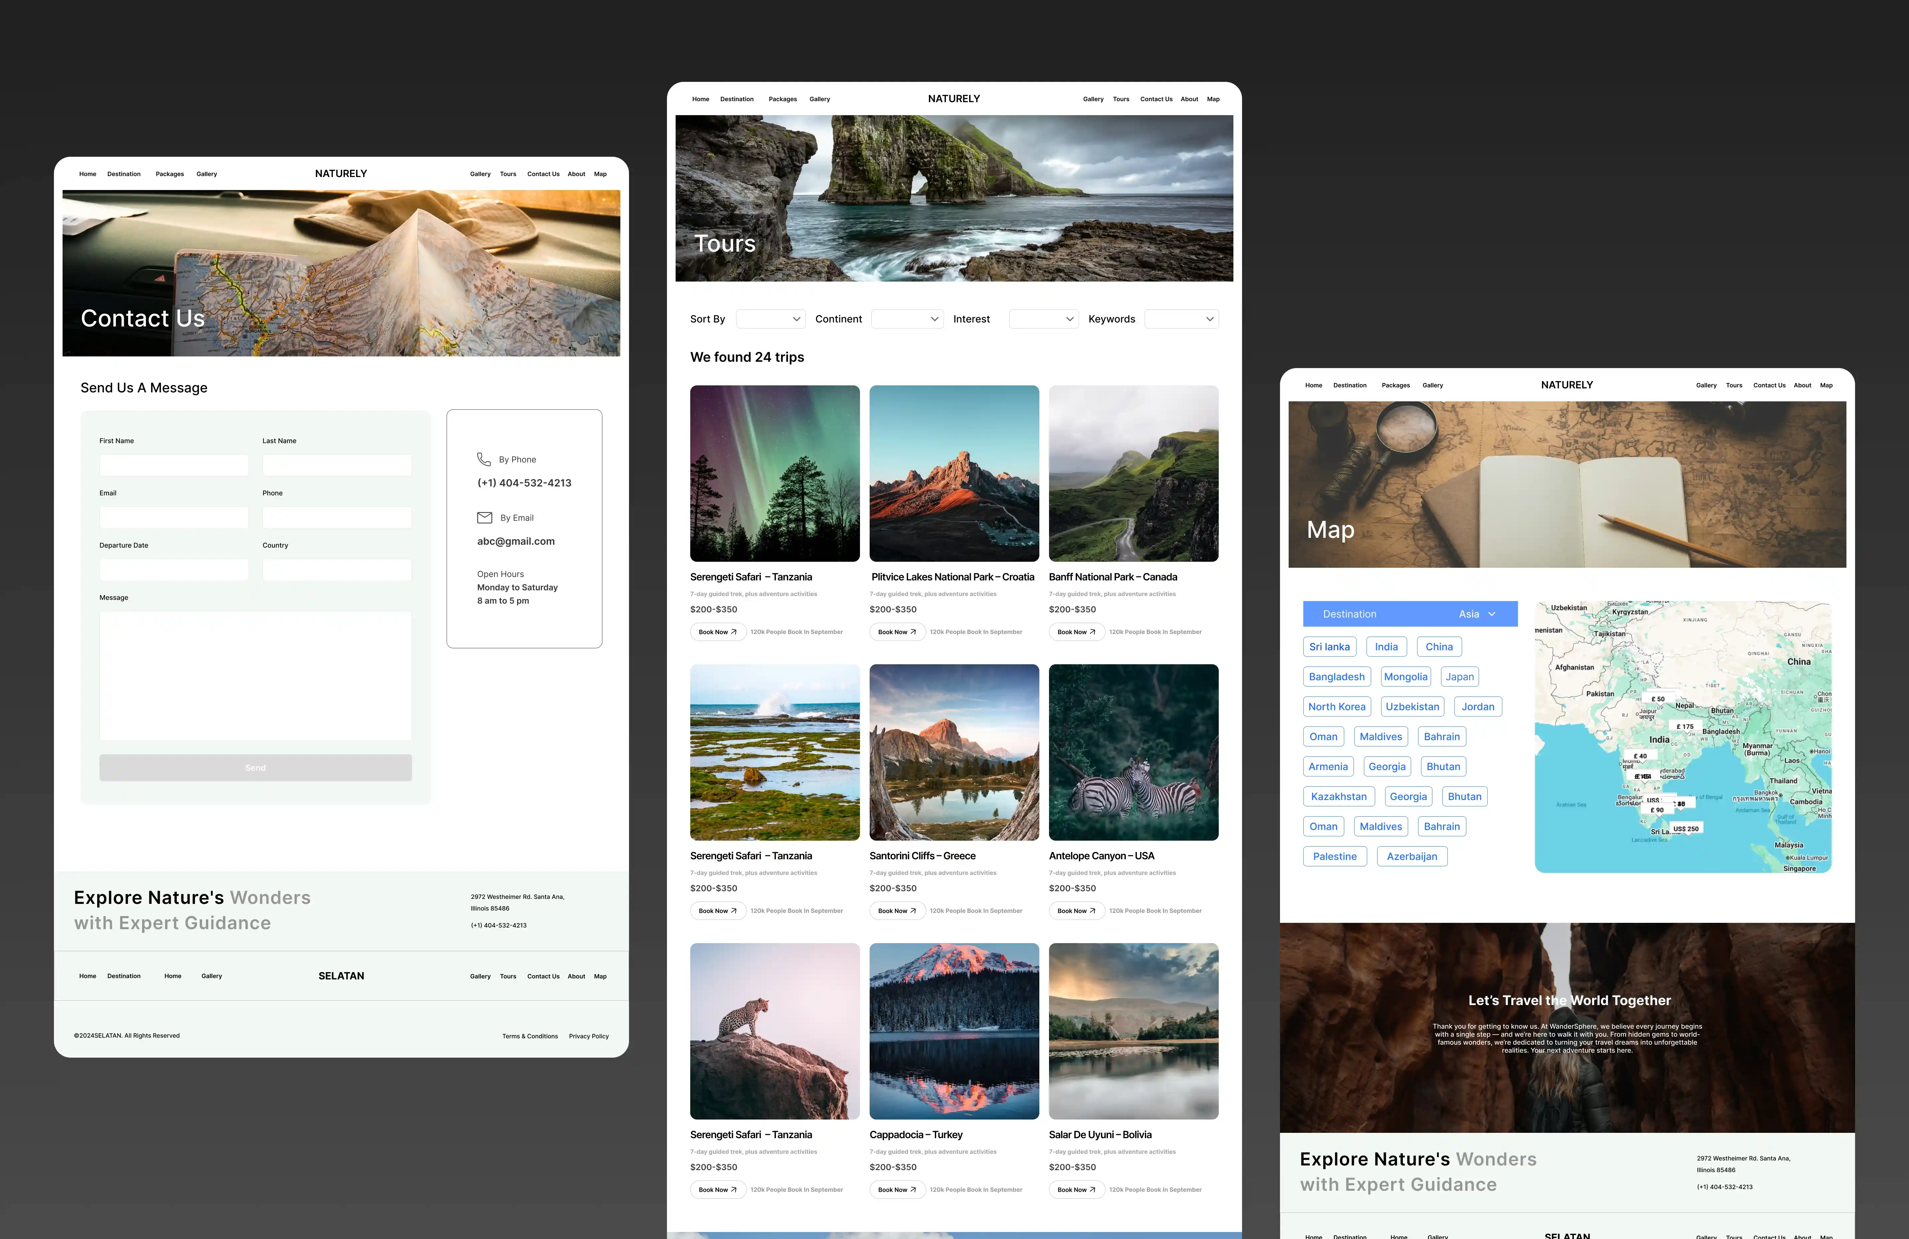The height and width of the screenshot is (1239, 1909).
Task: Open the Privacy Policy footer link
Action: (x=589, y=1036)
